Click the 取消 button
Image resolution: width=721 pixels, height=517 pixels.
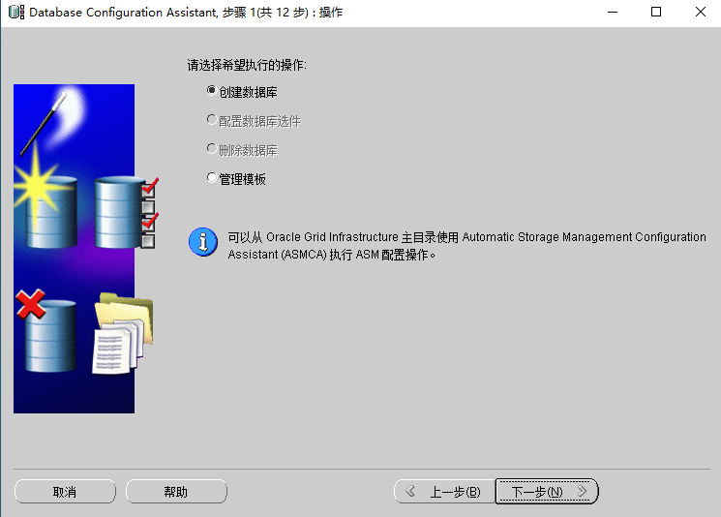[65, 492]
